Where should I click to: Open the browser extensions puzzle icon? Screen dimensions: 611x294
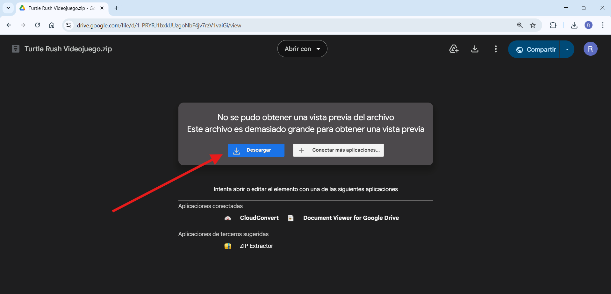[553, 25]
